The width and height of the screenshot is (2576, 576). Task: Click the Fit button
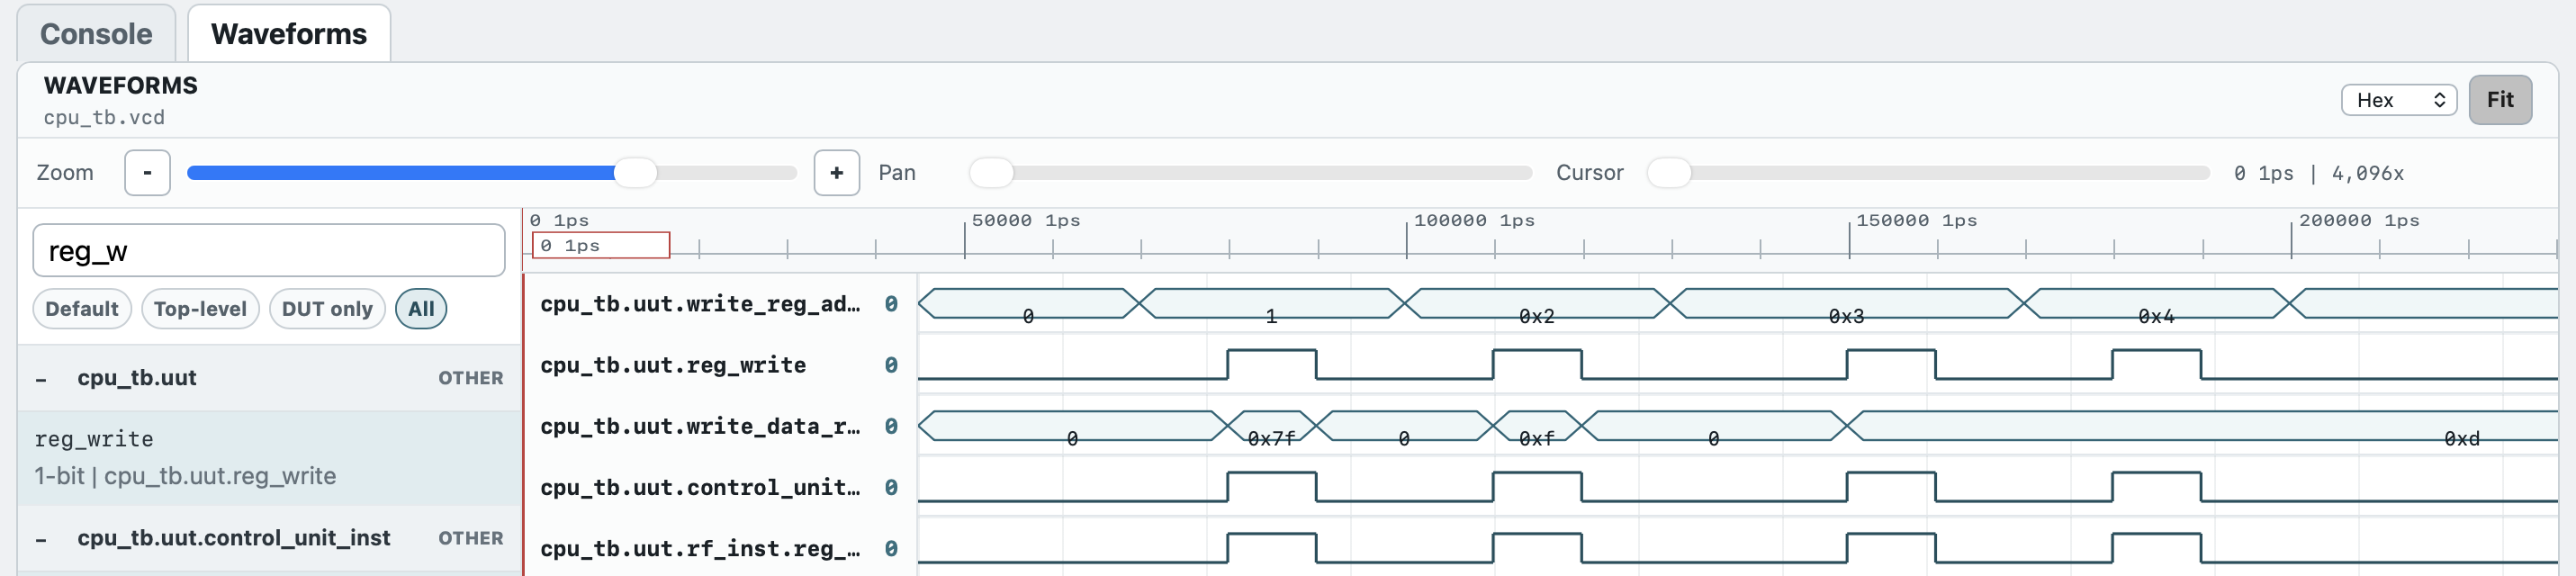click(2500, 100)
